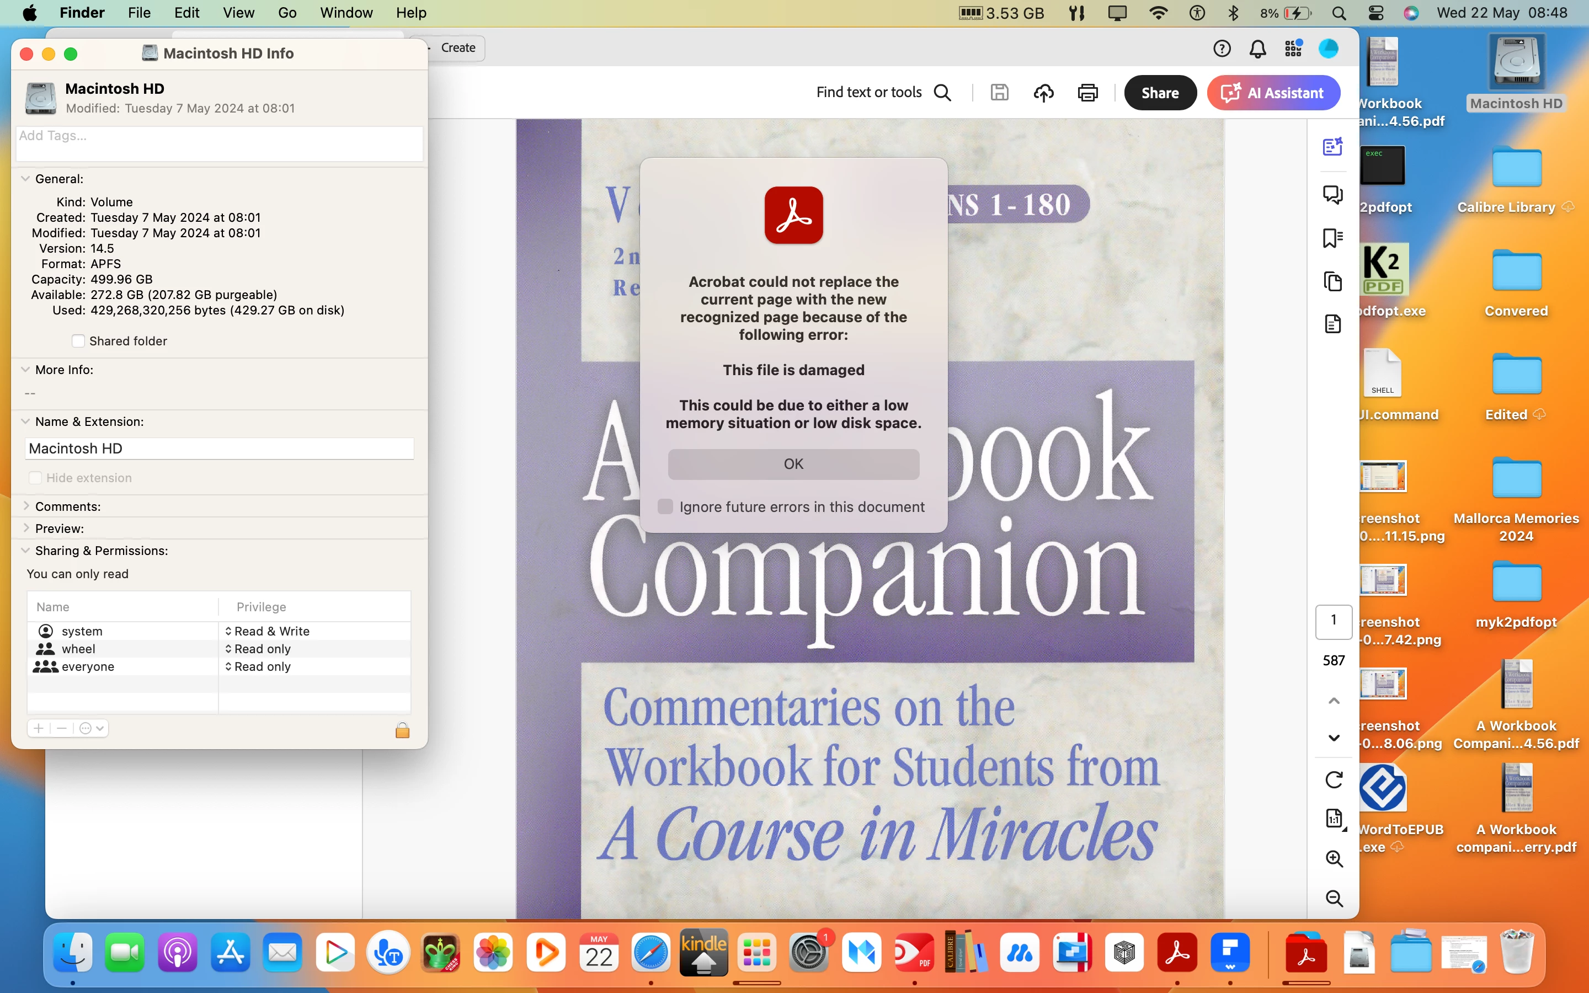Click the print icon in Acrobat toolbar
Image resolution: width=1589 pixels, height=993 pixels.
[x=1087, y=93]
